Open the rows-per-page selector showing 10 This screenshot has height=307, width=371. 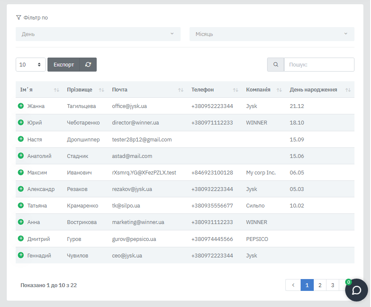pyautogui.click(x=31, y=64)
